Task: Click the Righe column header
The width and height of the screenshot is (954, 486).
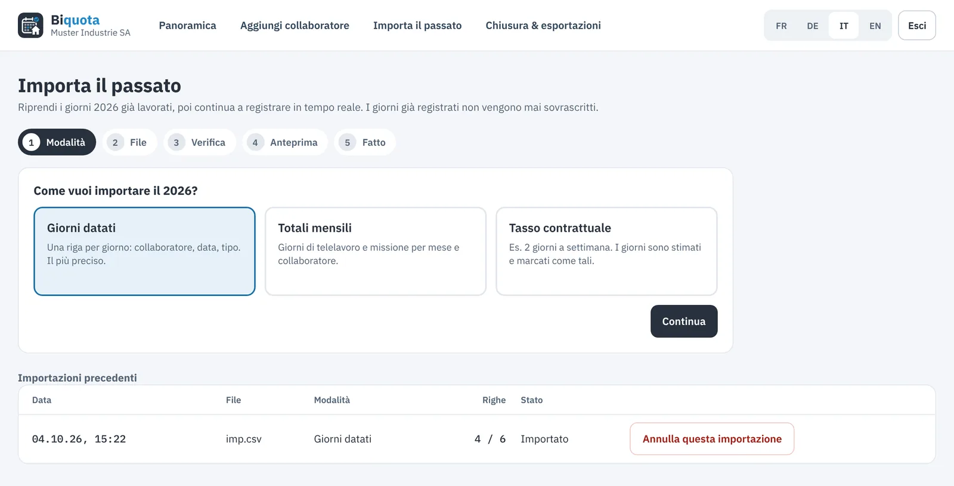Action: coord(494,400)
